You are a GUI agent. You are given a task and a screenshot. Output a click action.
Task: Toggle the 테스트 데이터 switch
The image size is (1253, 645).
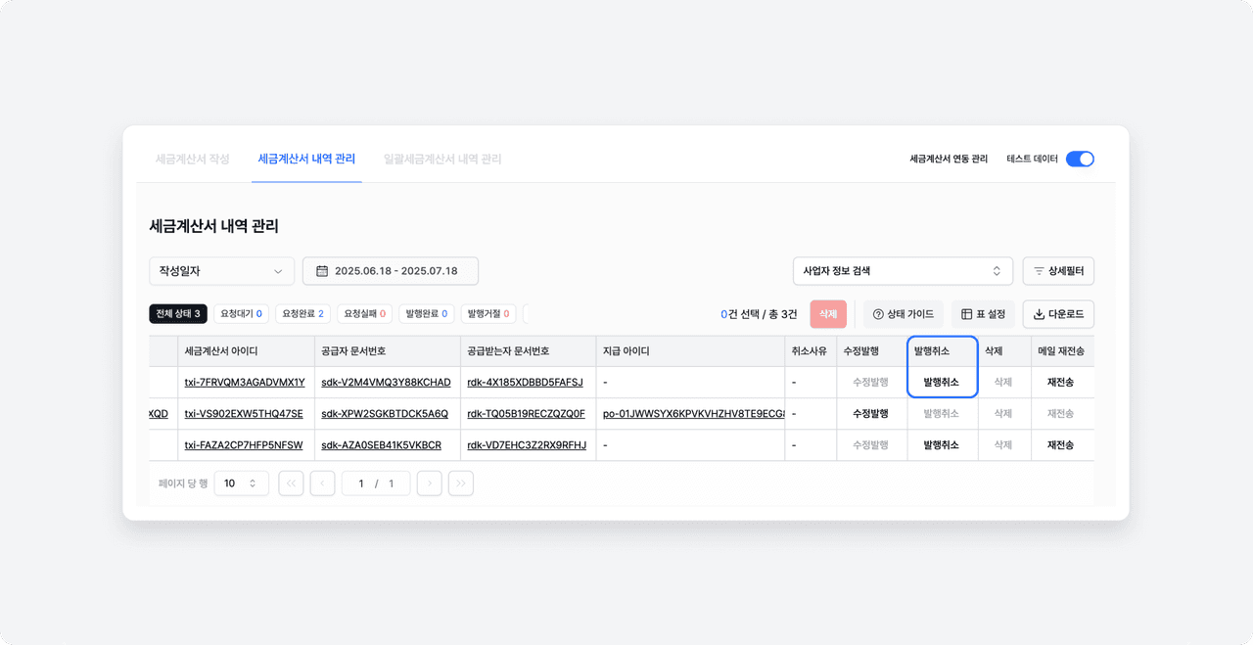tap(1079, 159)
